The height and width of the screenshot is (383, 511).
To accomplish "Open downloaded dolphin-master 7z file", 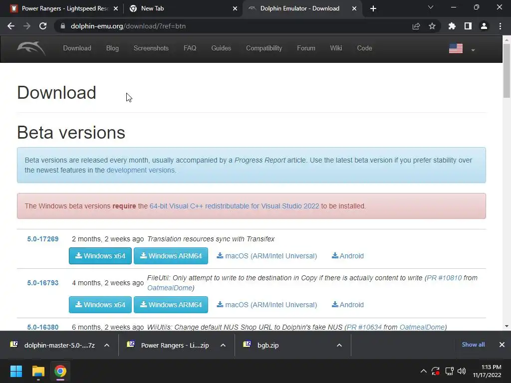I will [53, 345].
